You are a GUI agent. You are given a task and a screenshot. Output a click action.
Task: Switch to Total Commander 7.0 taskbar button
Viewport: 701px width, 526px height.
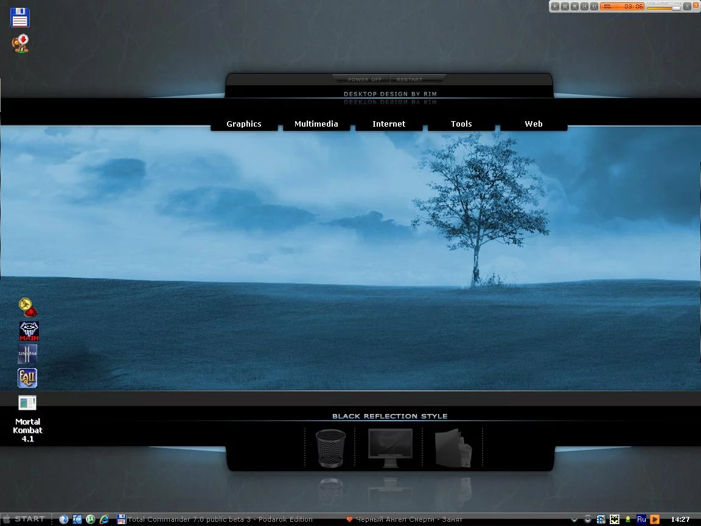(215, 519)
